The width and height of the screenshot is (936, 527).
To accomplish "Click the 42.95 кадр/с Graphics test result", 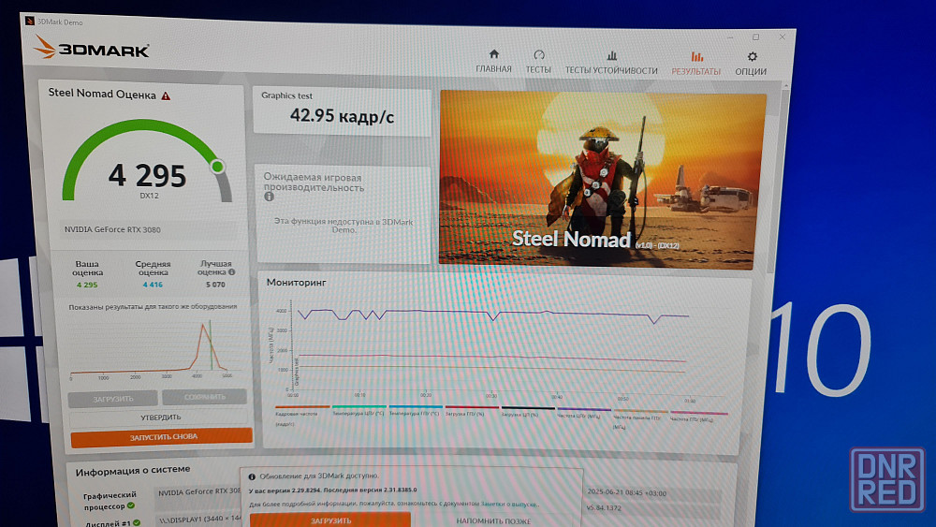I will click(342, 116).
